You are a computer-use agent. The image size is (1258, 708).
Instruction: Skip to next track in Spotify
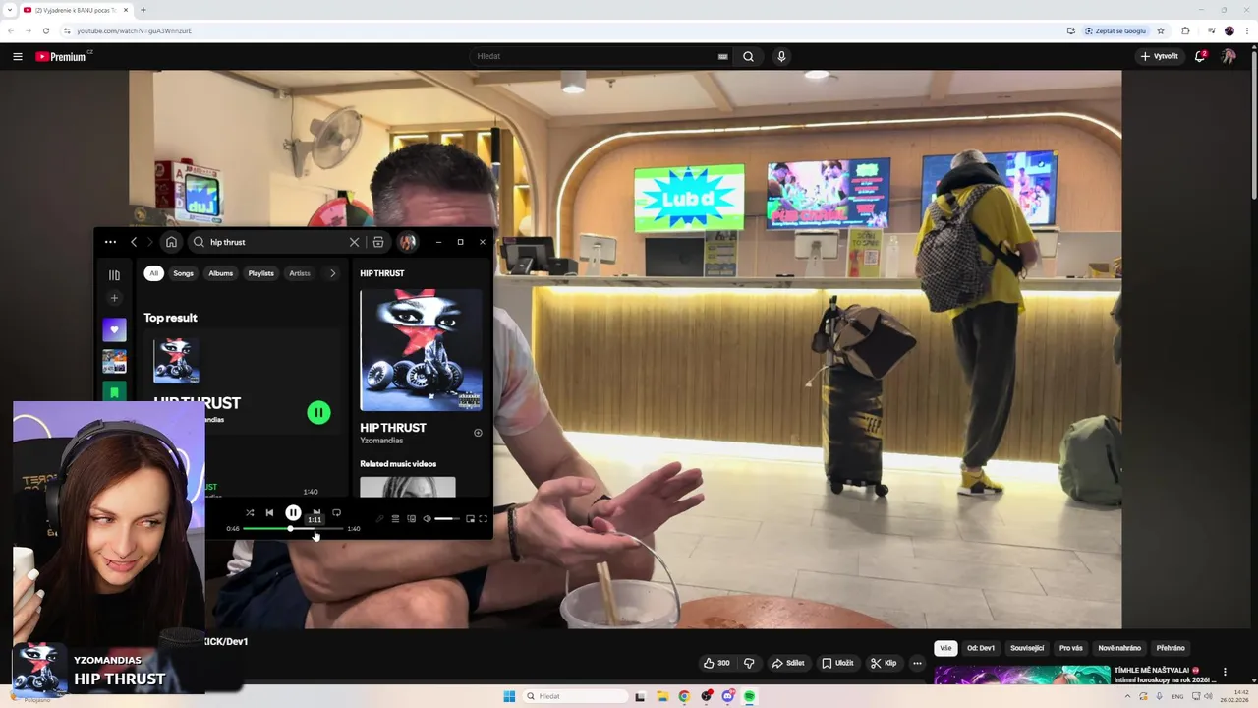click(316, 512)
